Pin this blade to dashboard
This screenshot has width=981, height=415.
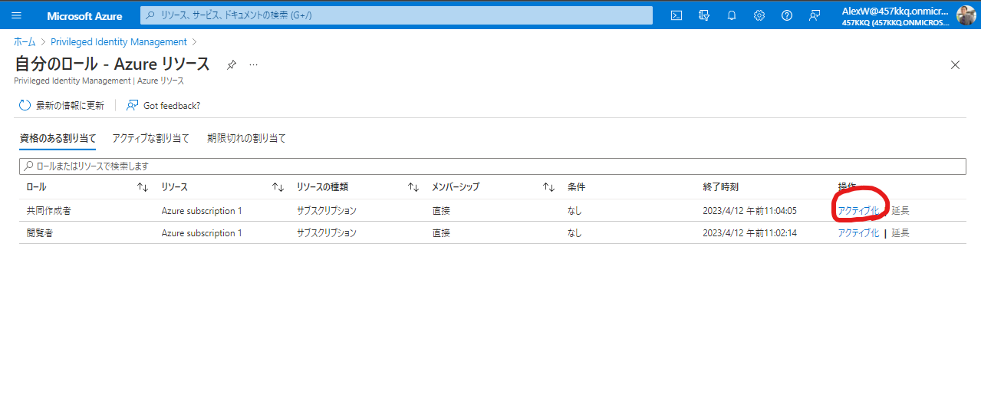click(231, 65)
